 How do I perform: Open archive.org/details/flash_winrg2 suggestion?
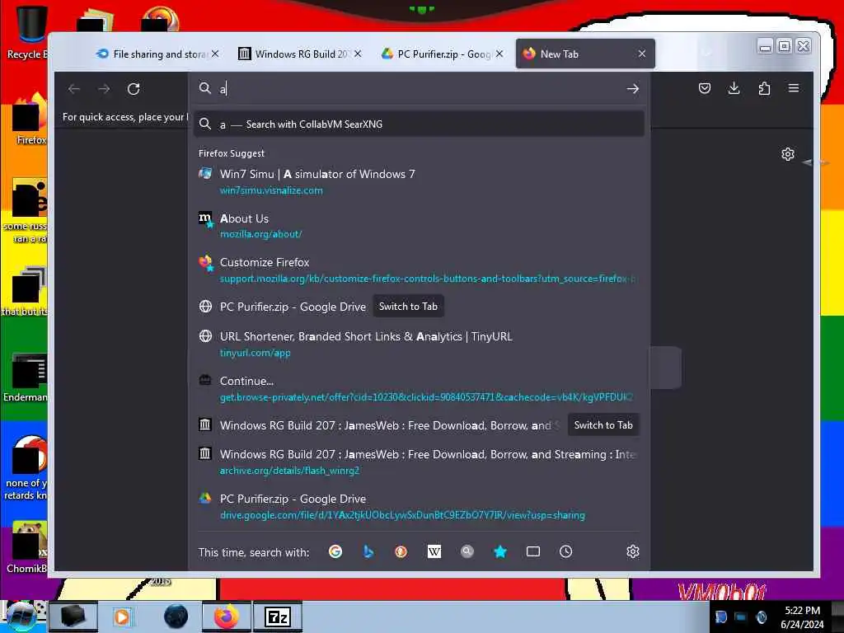coord(419,462)
